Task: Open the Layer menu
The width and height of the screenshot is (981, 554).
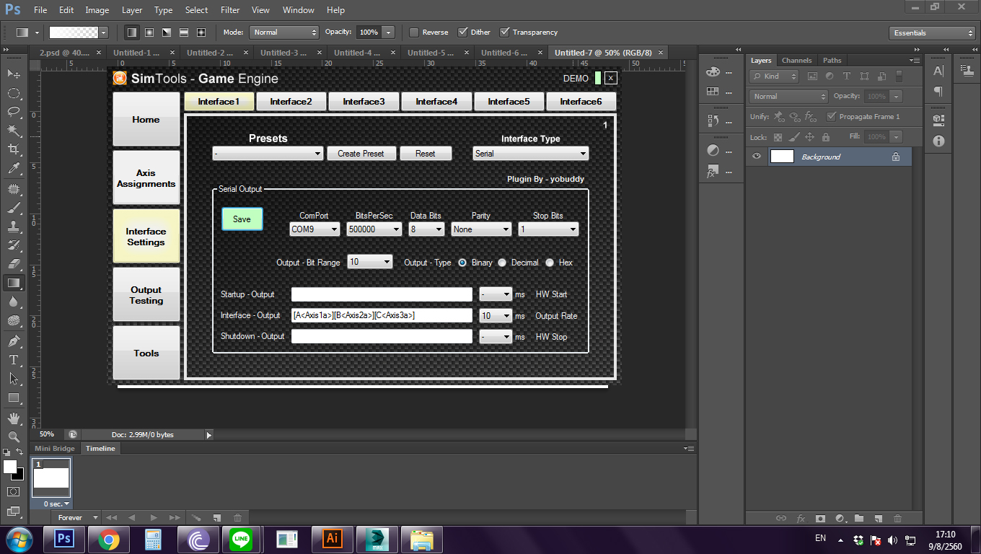Action: click(x=132, y=10)
